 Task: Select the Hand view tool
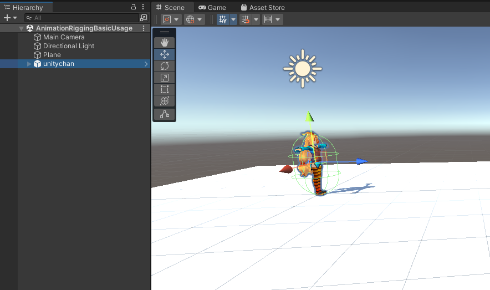click(x=165, y=43)
